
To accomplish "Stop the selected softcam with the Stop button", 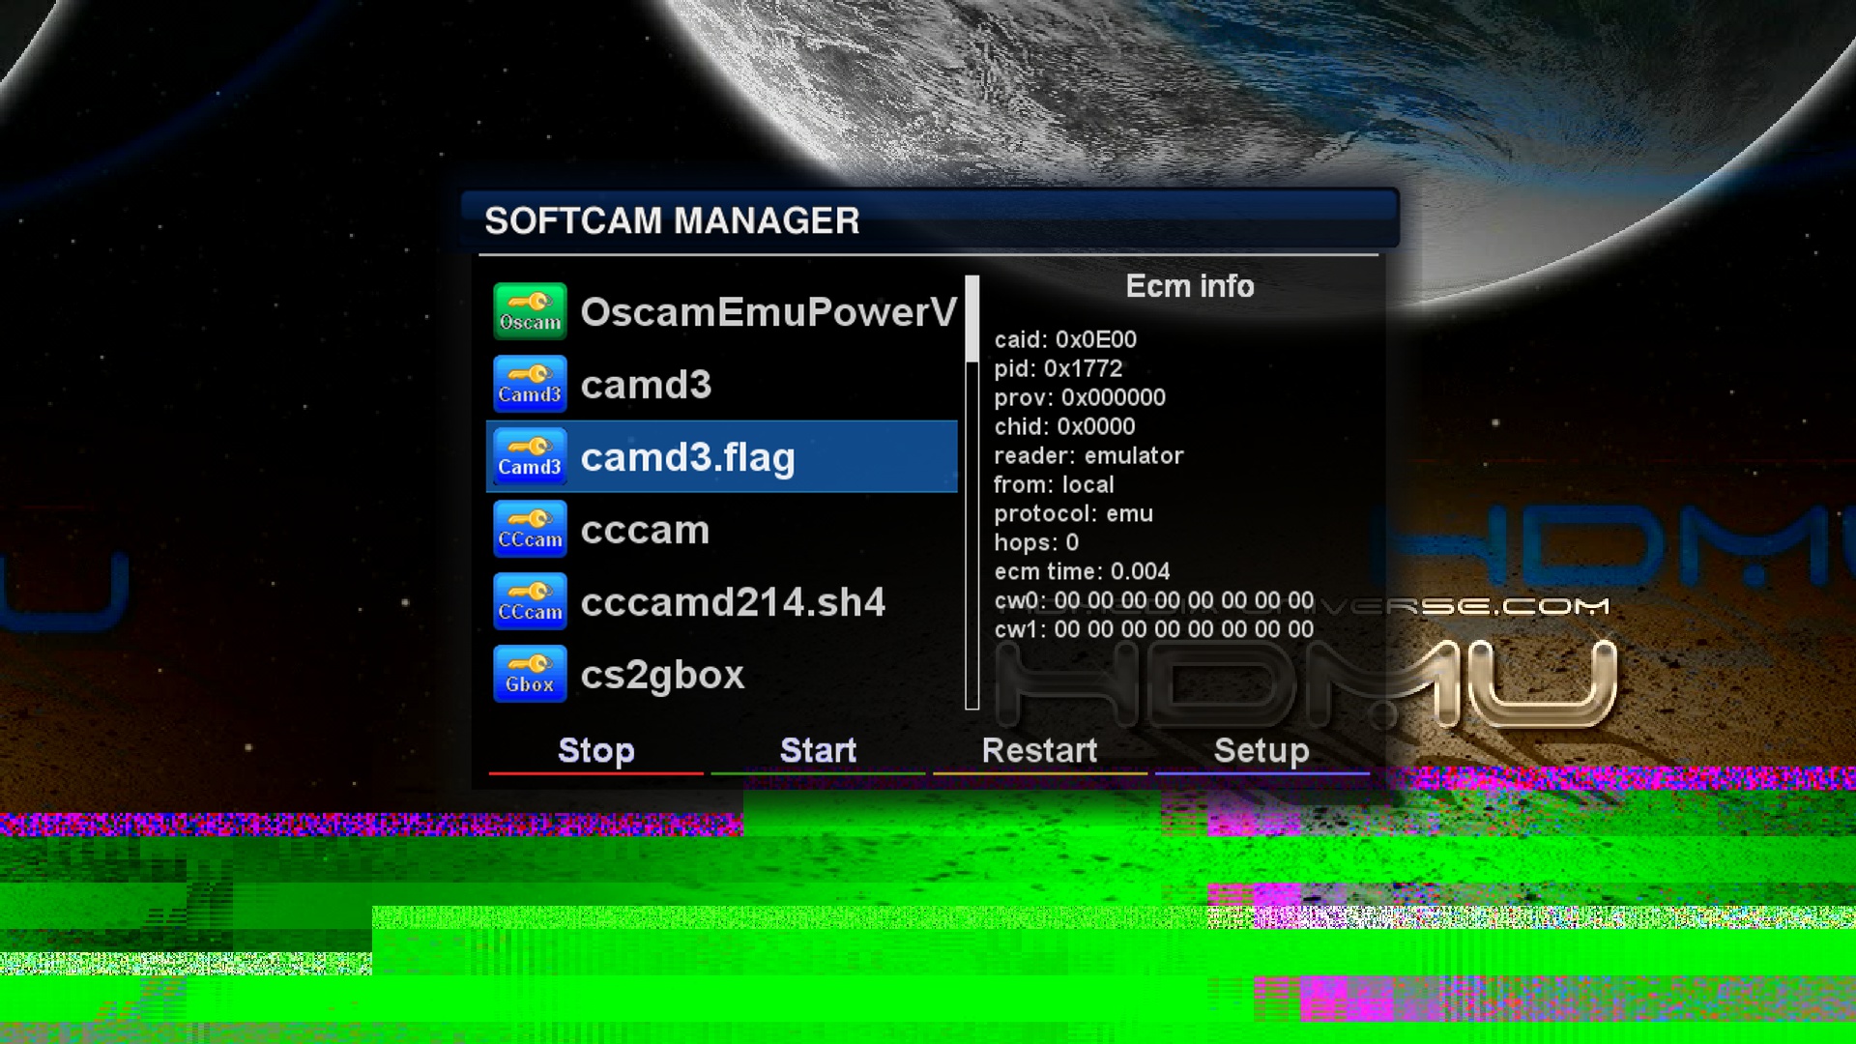I will [x=596, y=751].
